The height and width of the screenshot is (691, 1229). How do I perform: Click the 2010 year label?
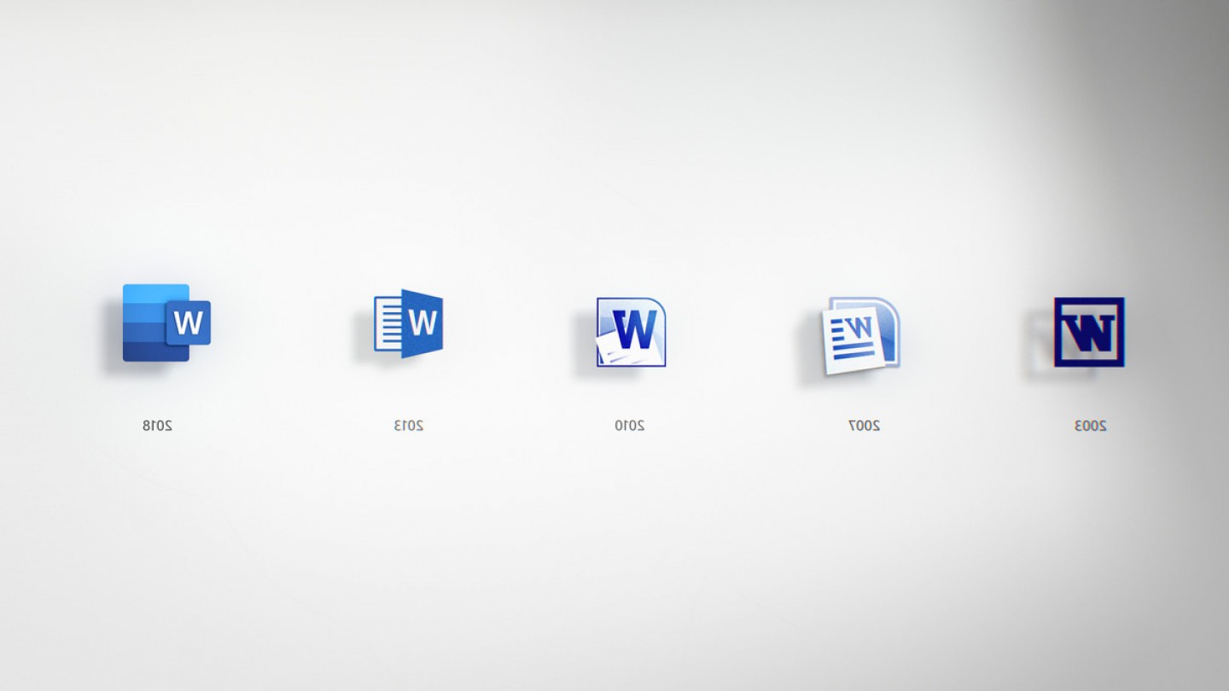pos(628,424)
